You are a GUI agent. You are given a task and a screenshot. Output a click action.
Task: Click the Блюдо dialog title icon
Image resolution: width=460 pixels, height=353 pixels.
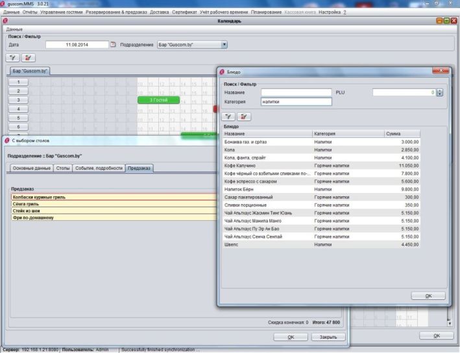click(x=223, y=72)
